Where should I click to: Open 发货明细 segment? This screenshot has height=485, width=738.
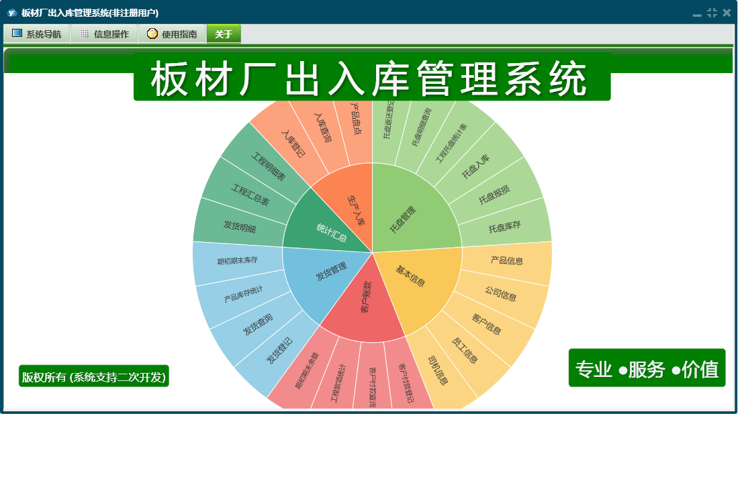tap(240, 227)
